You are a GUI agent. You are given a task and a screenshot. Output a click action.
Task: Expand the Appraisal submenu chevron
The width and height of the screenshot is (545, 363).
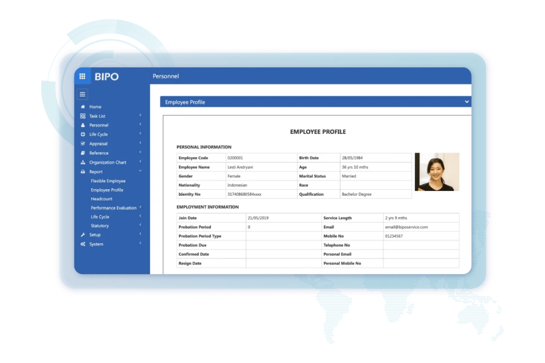140,143
